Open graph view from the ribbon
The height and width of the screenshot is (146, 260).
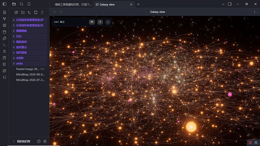coord(5,19)
